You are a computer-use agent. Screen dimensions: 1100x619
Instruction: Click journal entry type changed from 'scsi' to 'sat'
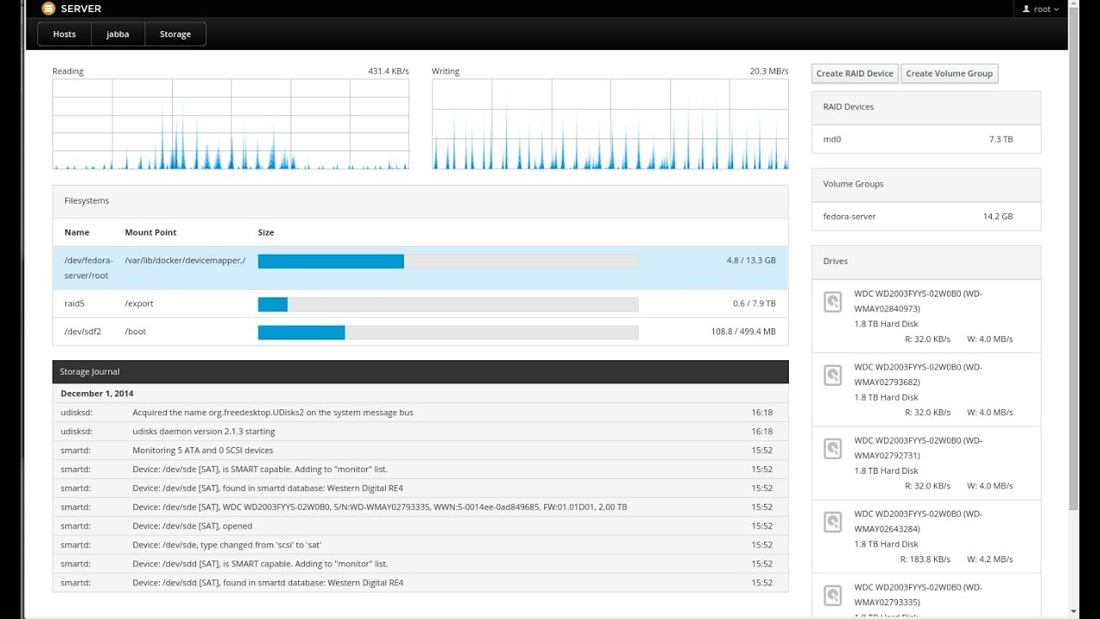pos(420,545)
